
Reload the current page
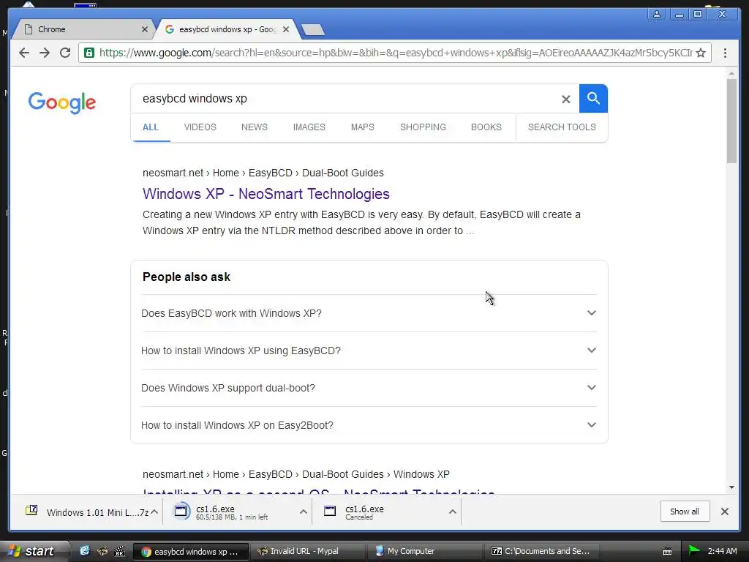tap(65, 53)
